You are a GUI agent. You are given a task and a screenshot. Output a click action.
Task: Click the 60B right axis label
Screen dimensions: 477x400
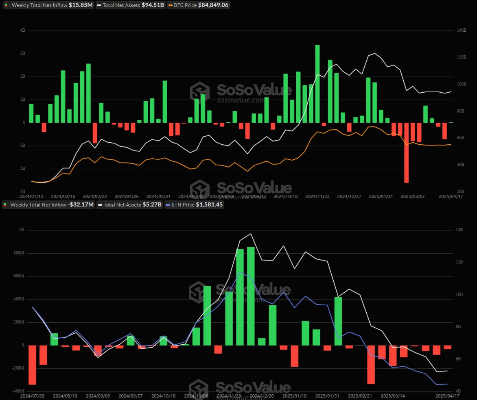pos(461,138)
